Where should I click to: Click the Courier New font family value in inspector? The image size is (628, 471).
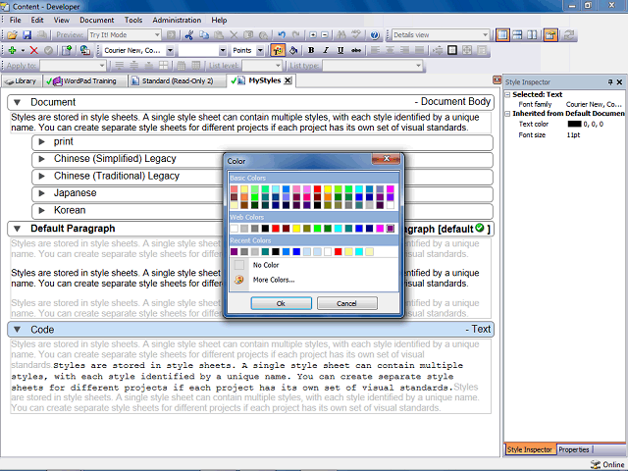[594, 104]
